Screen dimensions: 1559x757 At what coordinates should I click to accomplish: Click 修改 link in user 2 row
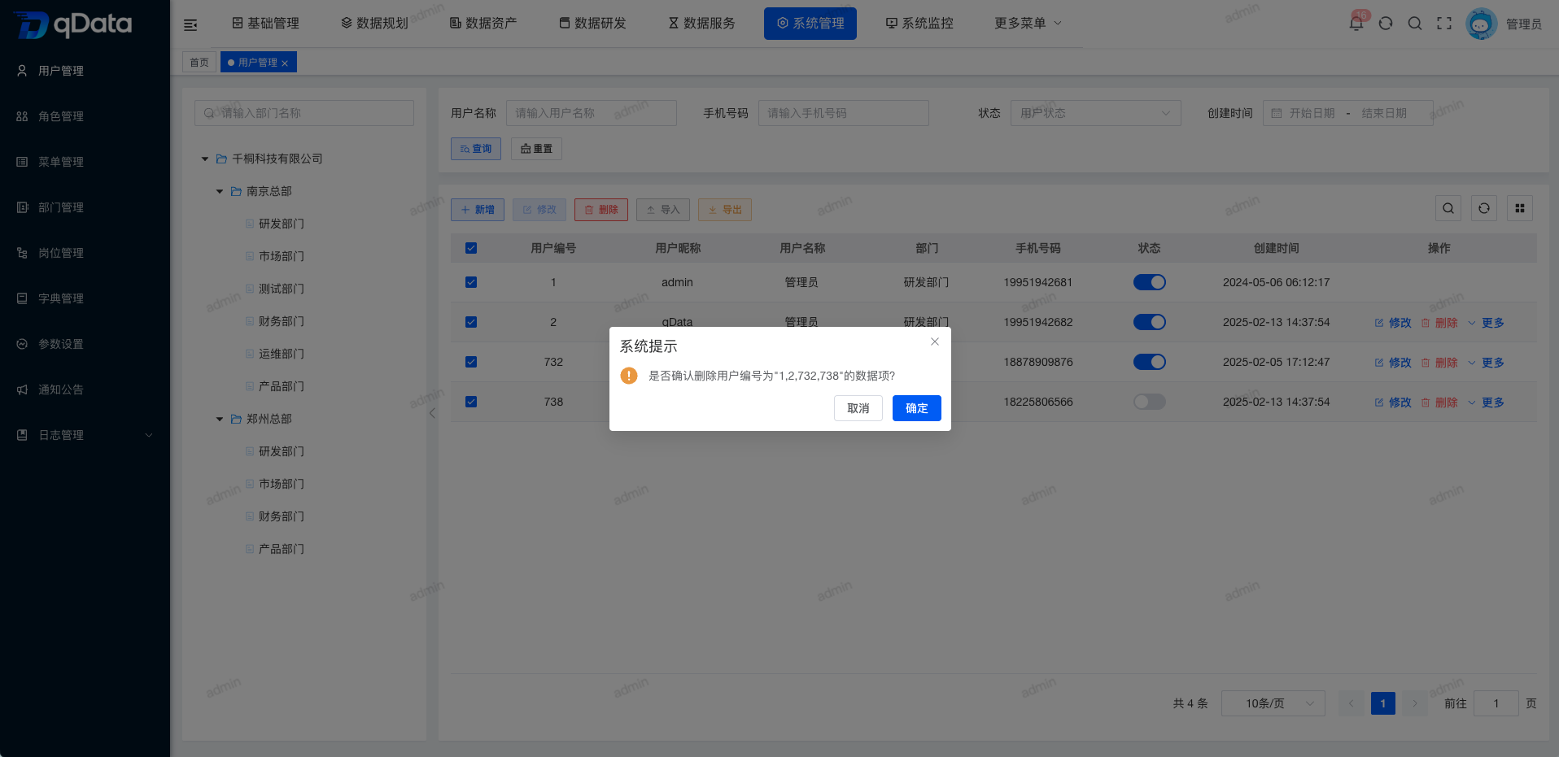(1393, 323)
